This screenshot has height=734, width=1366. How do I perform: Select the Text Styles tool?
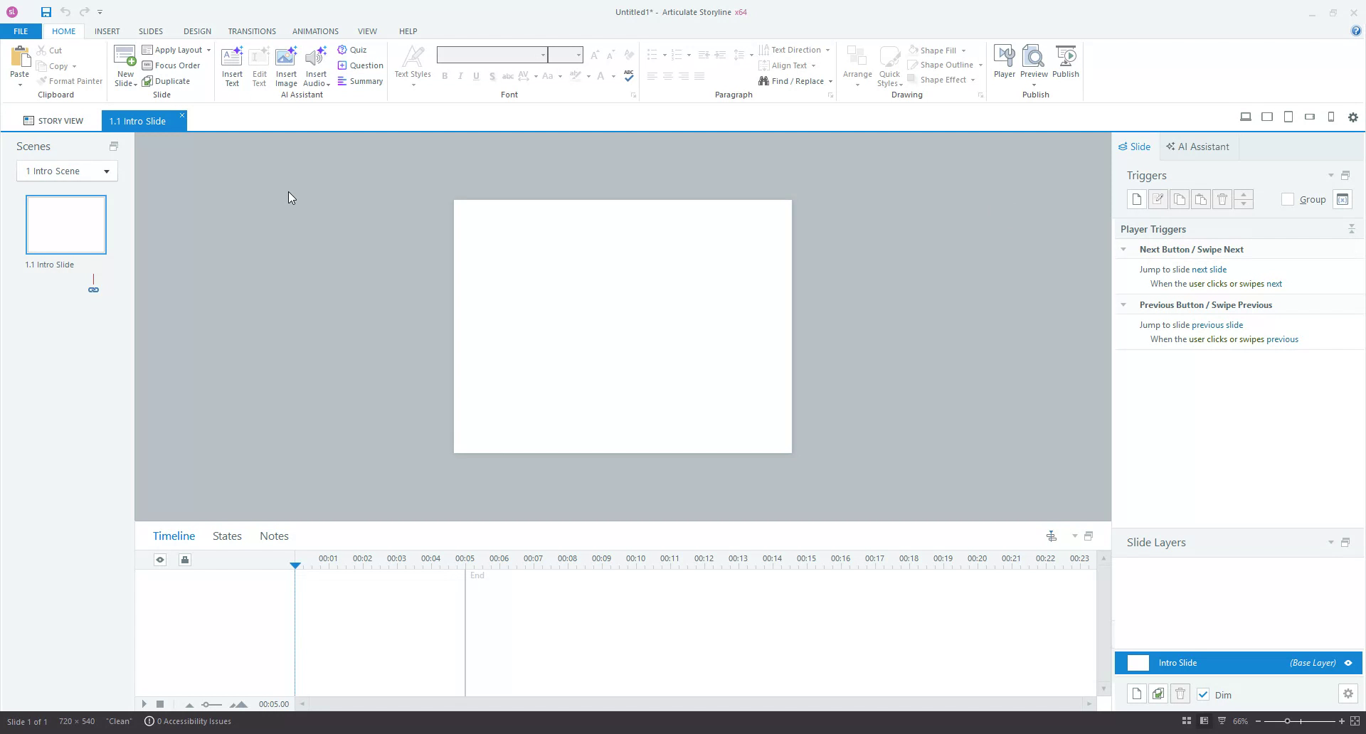[412, 65]
